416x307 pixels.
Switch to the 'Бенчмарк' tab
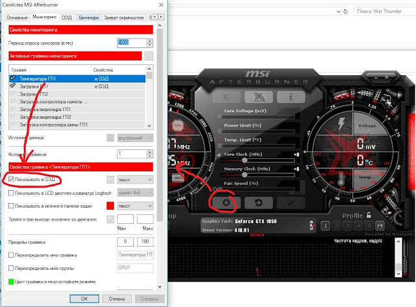pos(88,18)
